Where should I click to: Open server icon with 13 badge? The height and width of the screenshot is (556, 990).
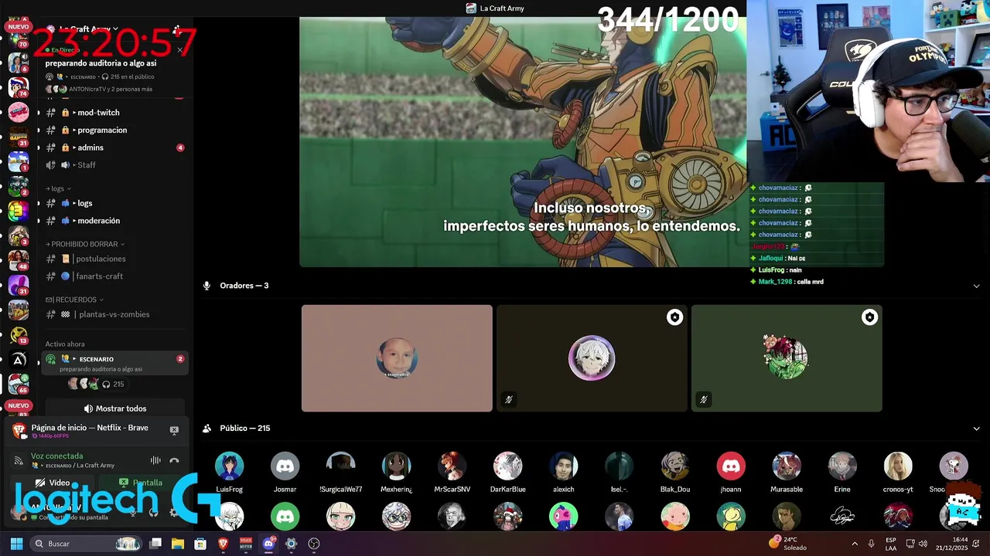(x=19, y=334)
